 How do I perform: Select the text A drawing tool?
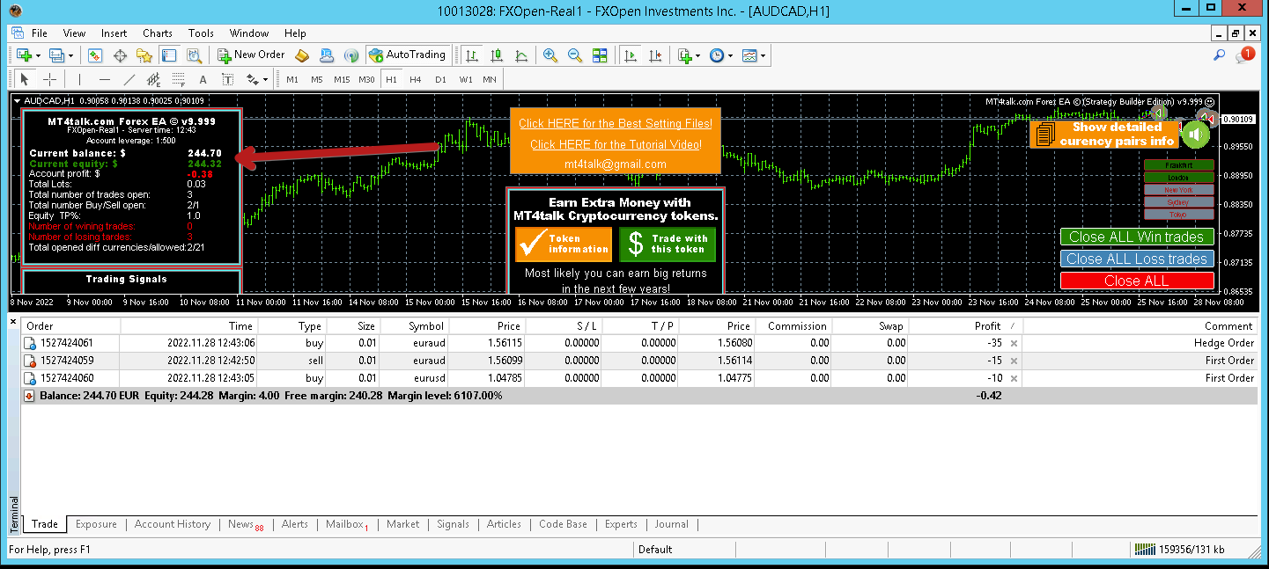(203, 79)
